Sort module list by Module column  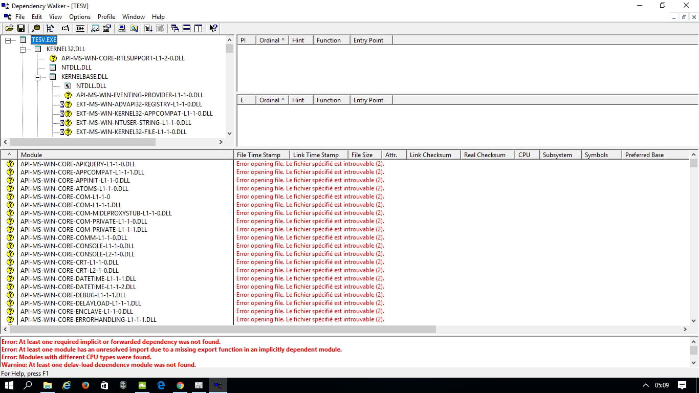click(125, 155)
